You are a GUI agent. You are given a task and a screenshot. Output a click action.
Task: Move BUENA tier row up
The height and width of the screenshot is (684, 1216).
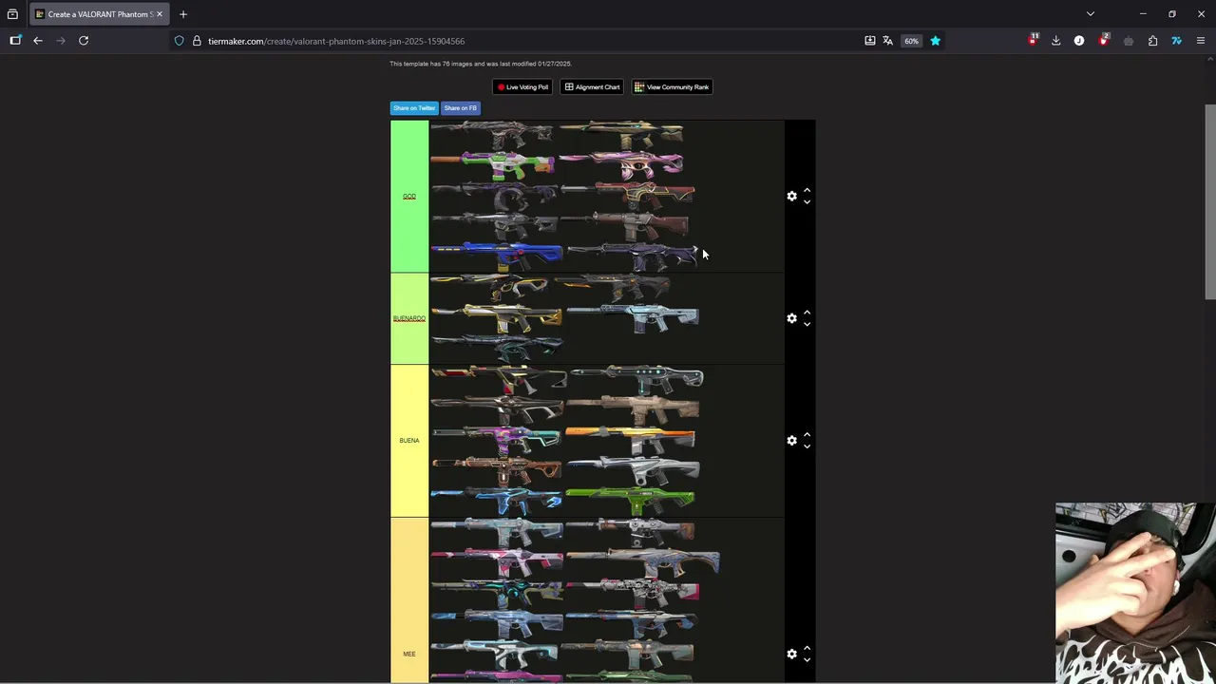tap(807, 435)
